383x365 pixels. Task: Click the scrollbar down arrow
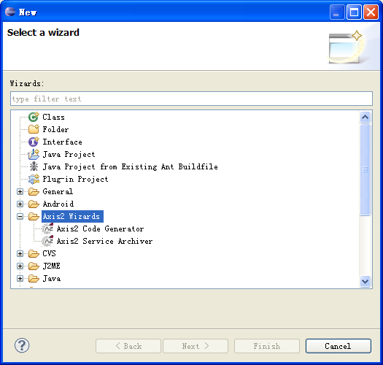[365, 281]
